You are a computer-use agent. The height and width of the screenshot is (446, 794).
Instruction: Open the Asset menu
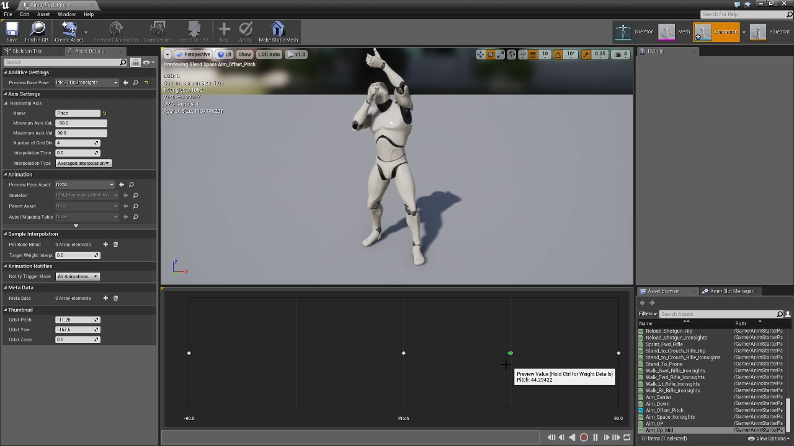point(43,14)
